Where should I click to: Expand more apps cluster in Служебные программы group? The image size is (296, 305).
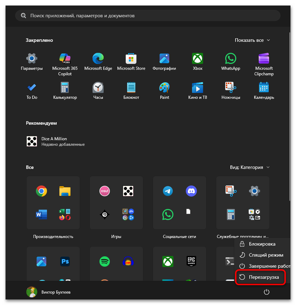[x=255, y=215]
